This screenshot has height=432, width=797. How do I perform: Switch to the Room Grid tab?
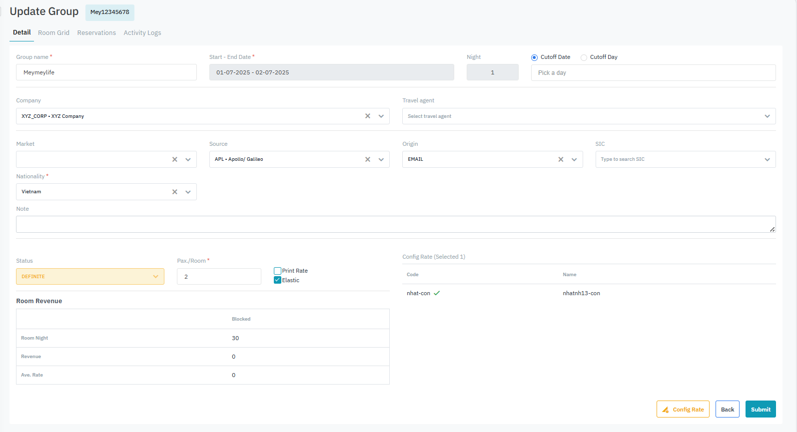53,33
